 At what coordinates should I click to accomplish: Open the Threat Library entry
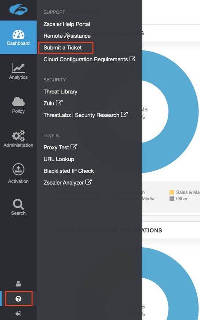(x=61, y=91)
